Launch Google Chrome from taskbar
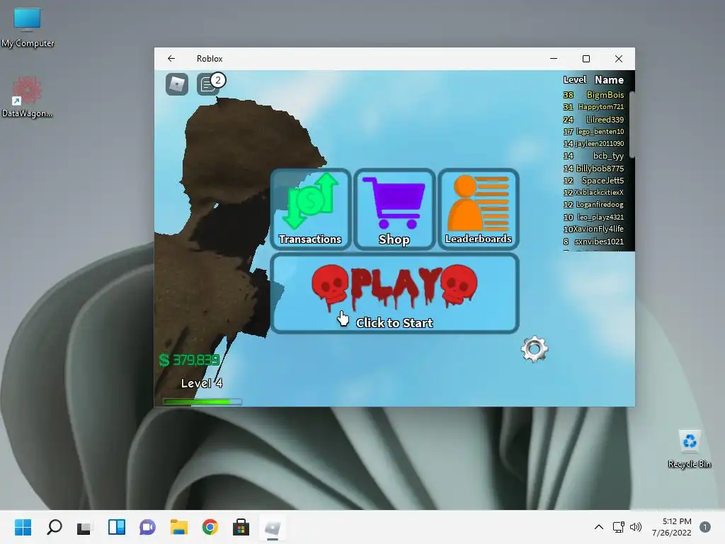 [x=210, y=527]
